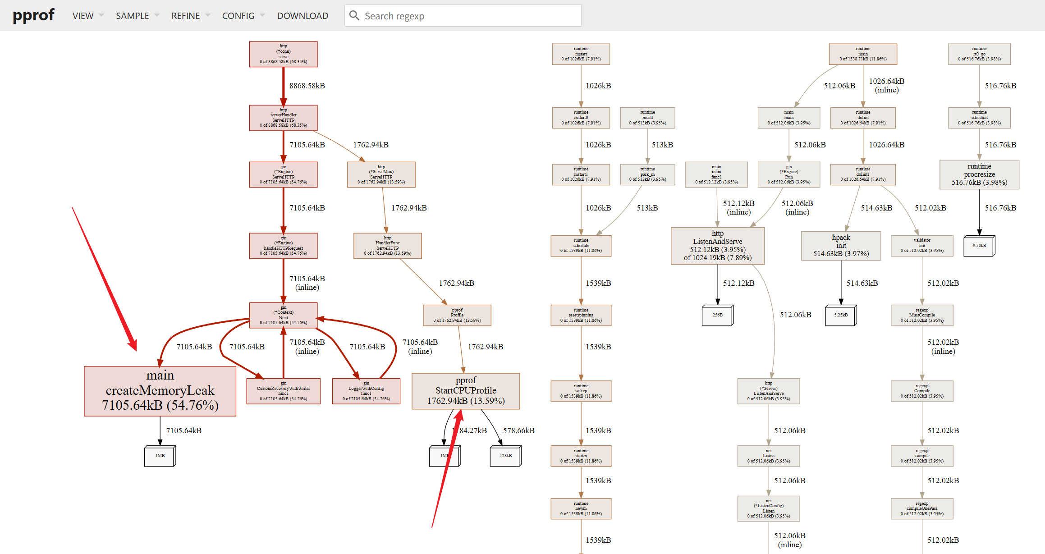Click the hpack init node
1045x554 pixels.
click(841, 246)
